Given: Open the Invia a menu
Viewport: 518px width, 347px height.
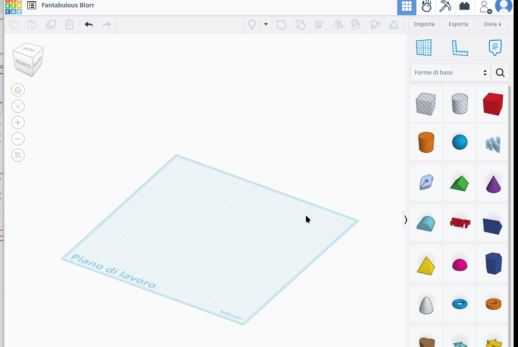Looking at the screenshot, I should point(492,24).
